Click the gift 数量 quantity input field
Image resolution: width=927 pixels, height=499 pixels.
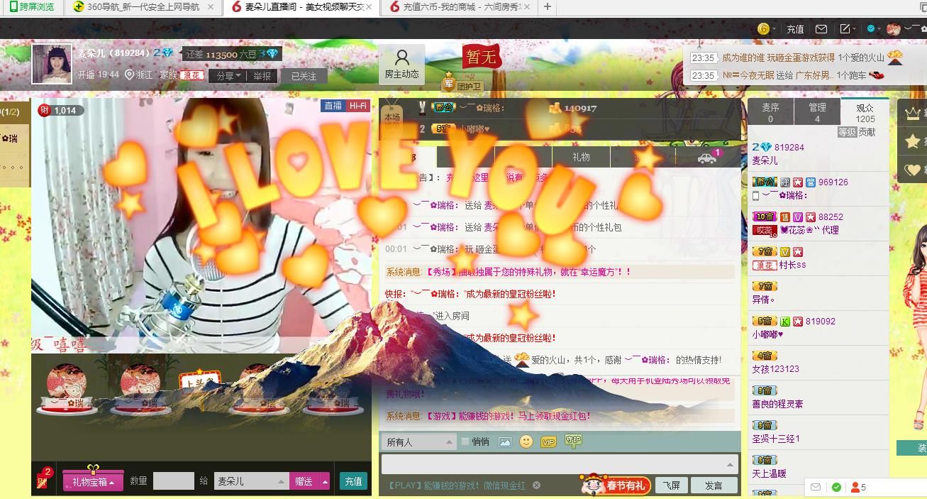[173, 481]
